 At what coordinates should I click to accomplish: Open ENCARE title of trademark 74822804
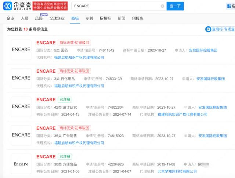(46, 99)
